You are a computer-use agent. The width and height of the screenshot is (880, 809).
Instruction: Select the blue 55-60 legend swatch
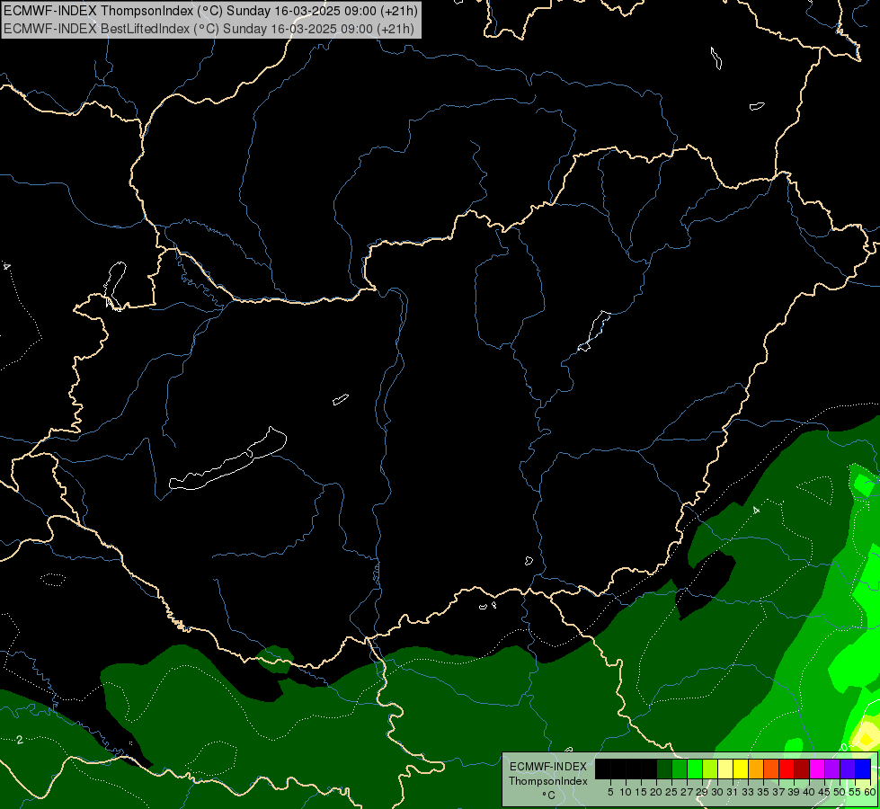pyautogui.click(x=863, y=769)
